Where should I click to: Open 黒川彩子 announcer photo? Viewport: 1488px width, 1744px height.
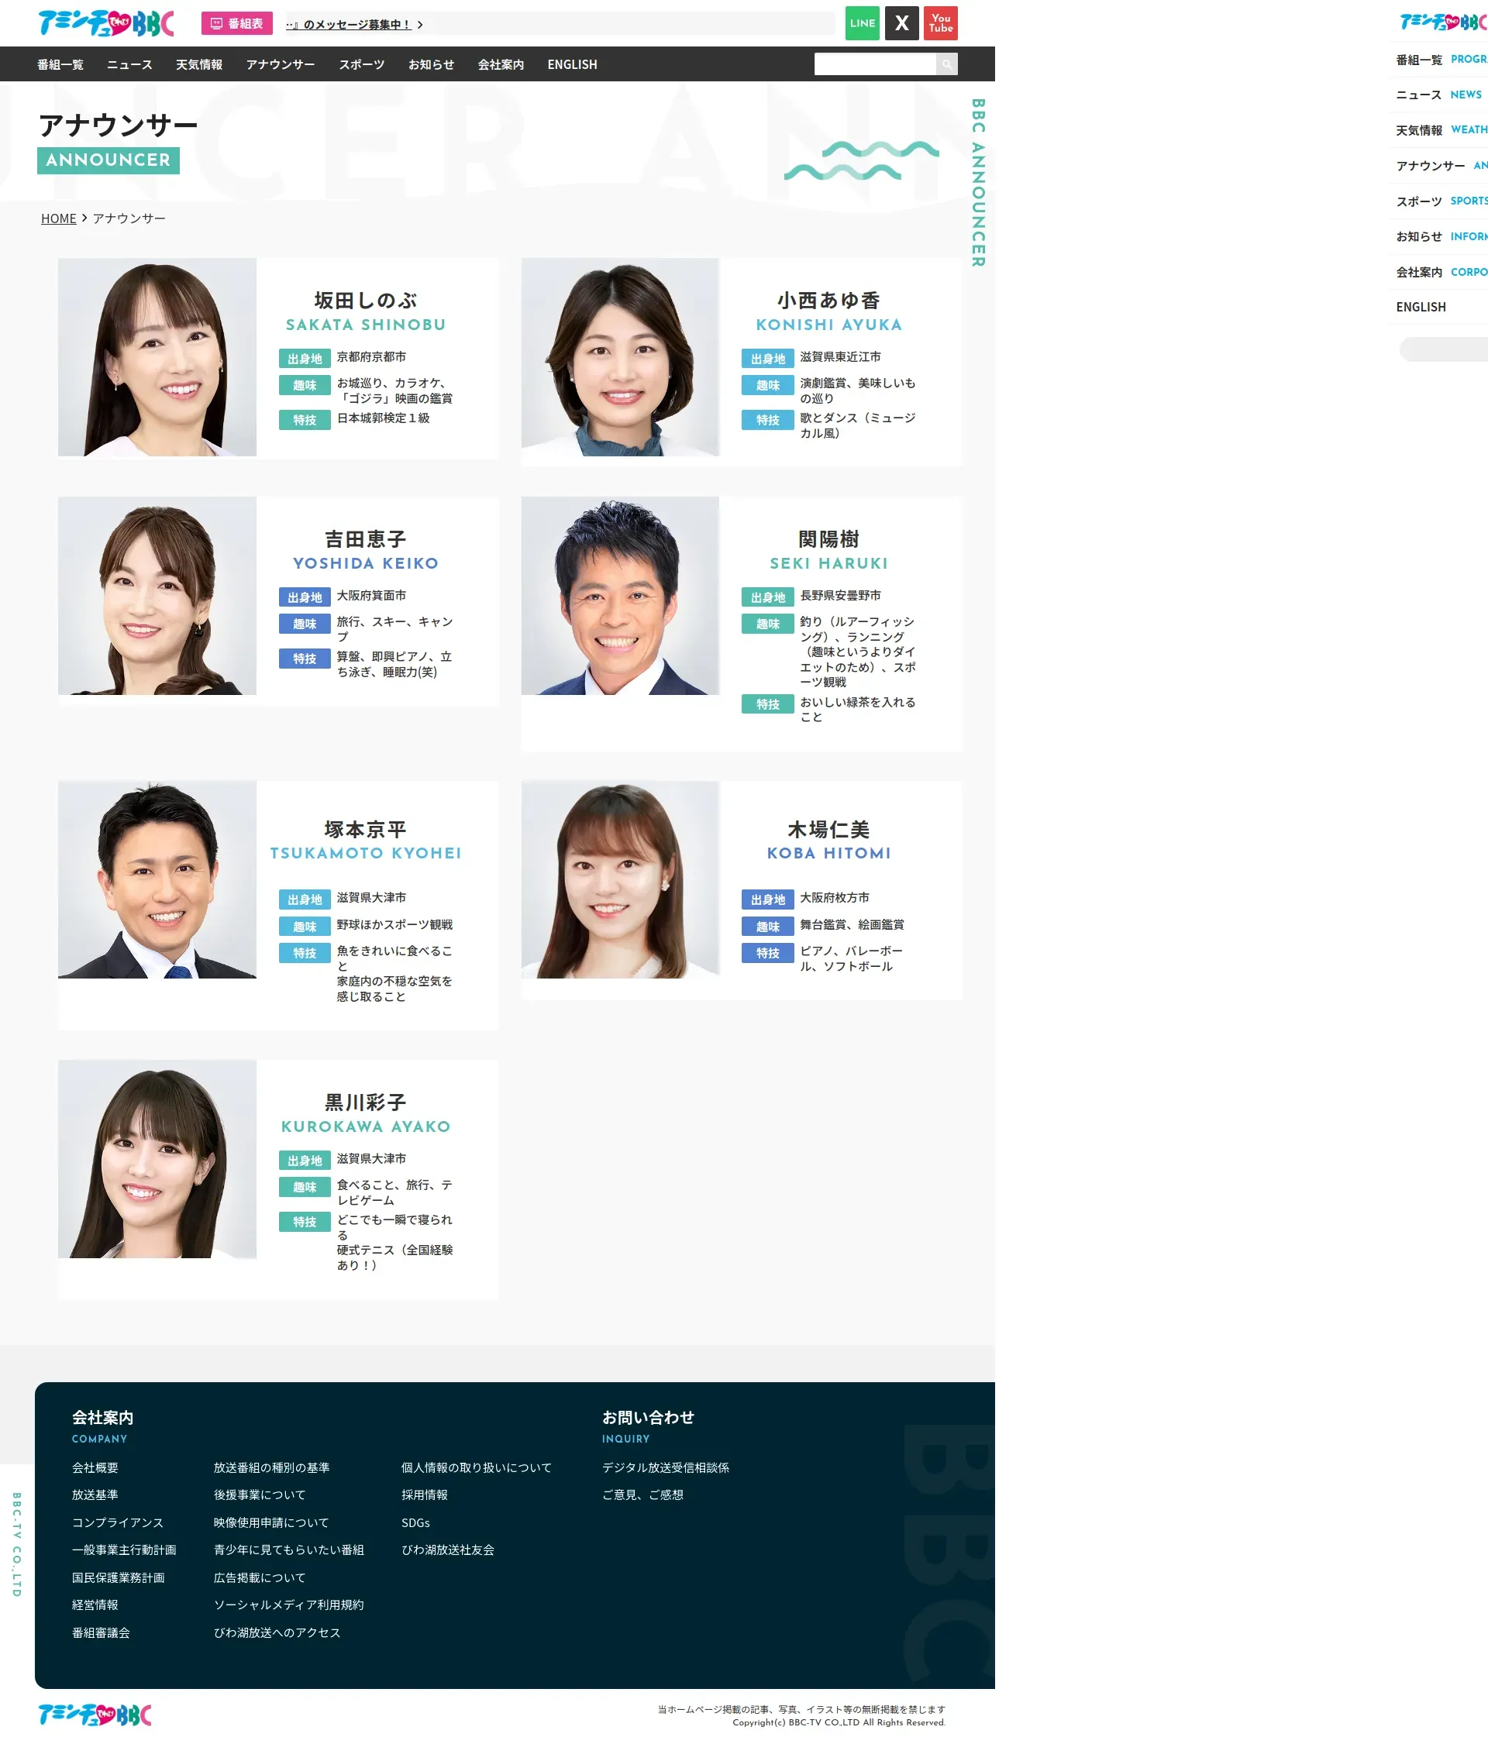pyautogui.click(x=157, y=1159)
